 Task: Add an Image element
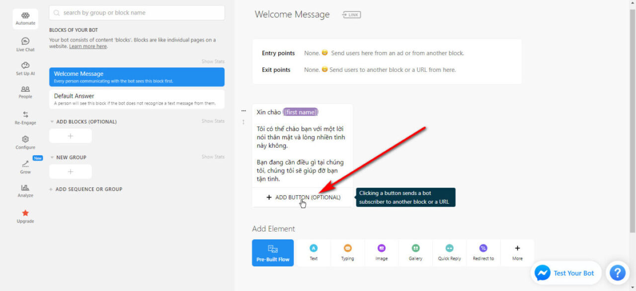tap(381, 252)
